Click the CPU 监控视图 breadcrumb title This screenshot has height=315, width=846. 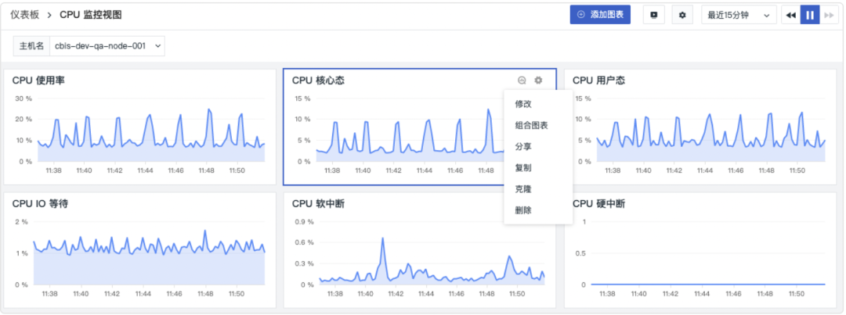click(91, 15)
